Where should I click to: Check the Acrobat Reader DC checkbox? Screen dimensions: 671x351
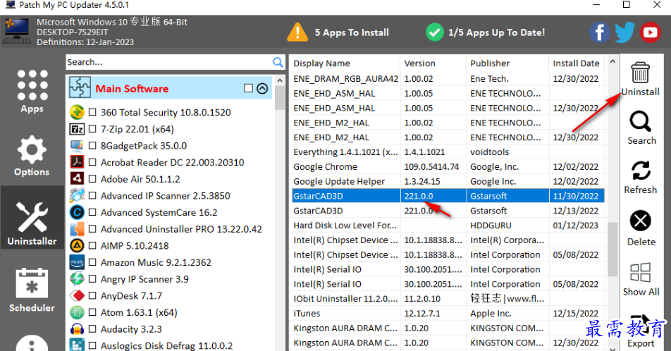(92, 162)
